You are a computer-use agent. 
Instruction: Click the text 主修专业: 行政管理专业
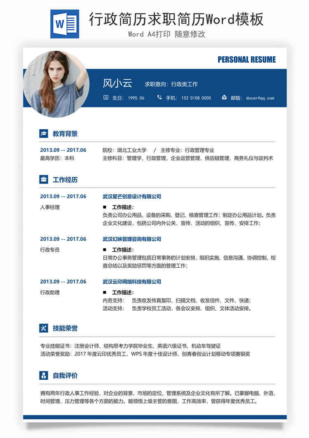click(187, 150)
